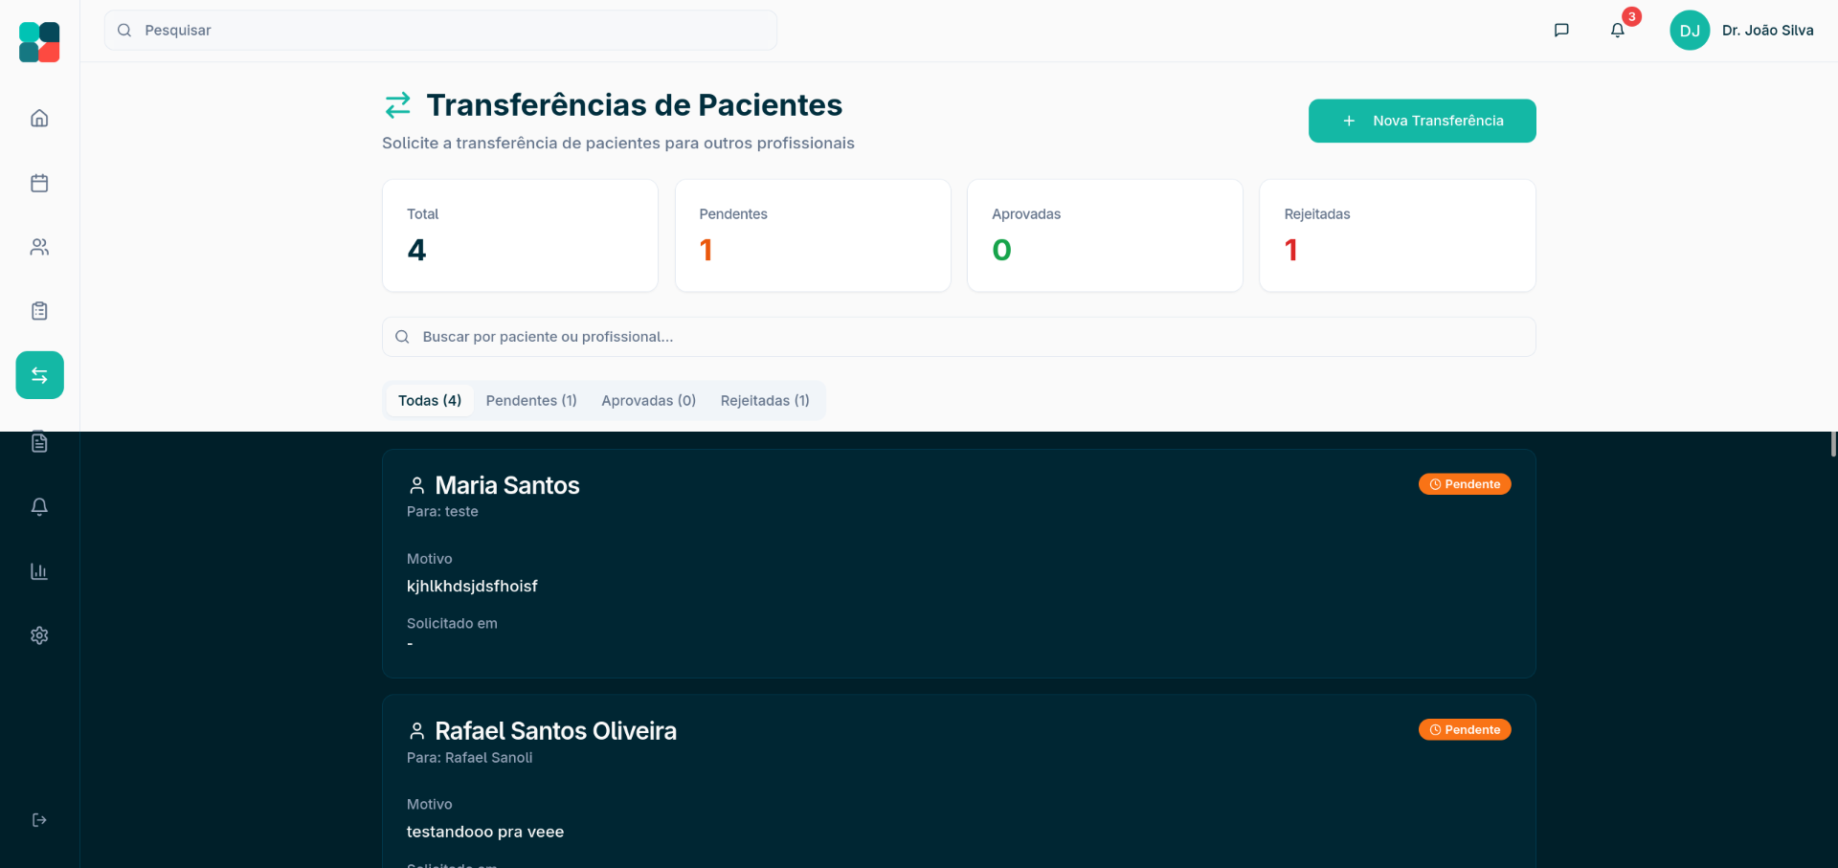This screenshot has height=868, width=1838.
Task: Switch to the Pendentes (1) tab
Action: (x=531, y=401)
